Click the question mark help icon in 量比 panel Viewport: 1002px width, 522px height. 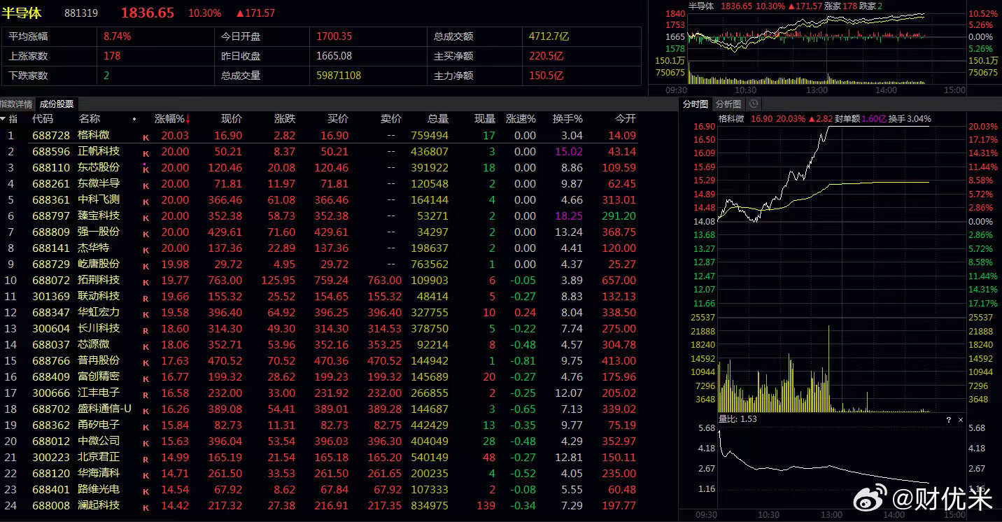(949, 420)
